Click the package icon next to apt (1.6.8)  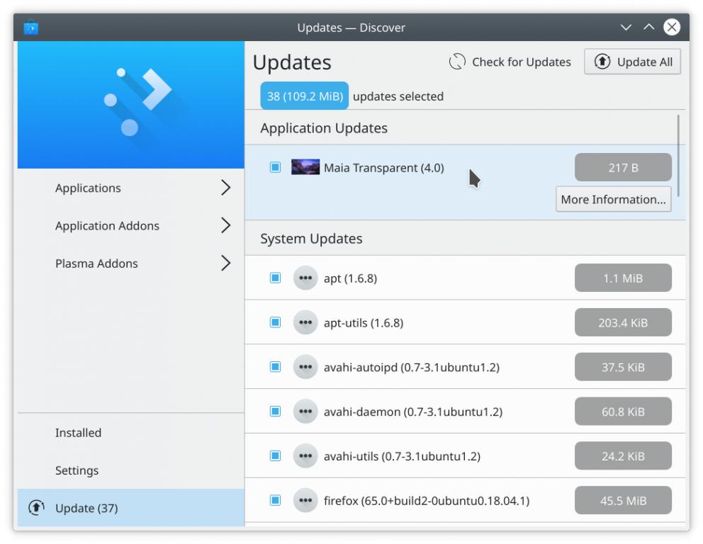pyautogui.click(x=305, y=278)
